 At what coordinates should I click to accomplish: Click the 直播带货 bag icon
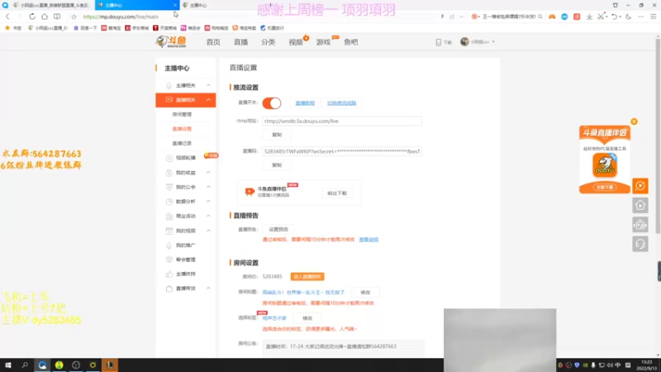[x=169, y=289]
